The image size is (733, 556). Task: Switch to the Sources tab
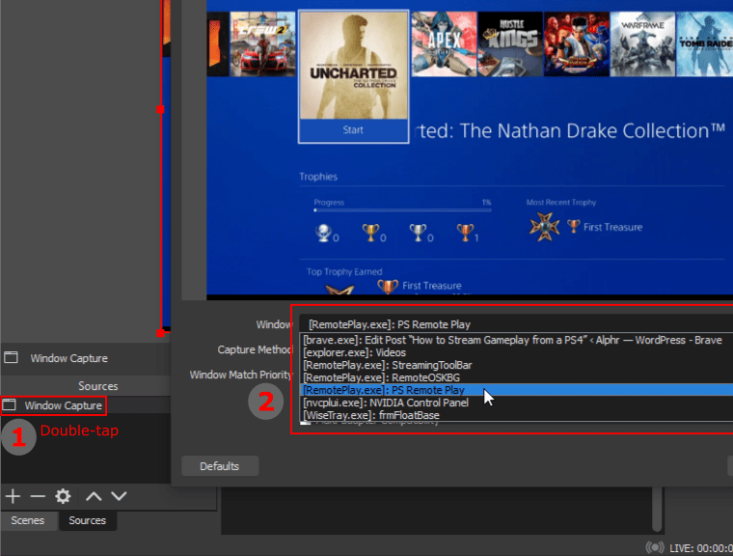[x=88, y=520]
